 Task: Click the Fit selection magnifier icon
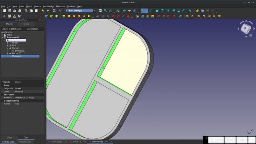(x=105, y=11)
